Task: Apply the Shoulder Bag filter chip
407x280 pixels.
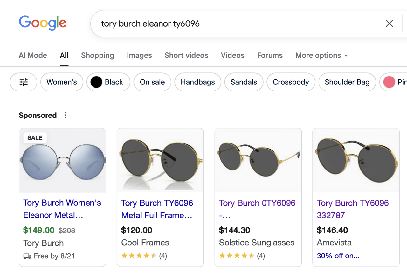Action: [347, 82]
